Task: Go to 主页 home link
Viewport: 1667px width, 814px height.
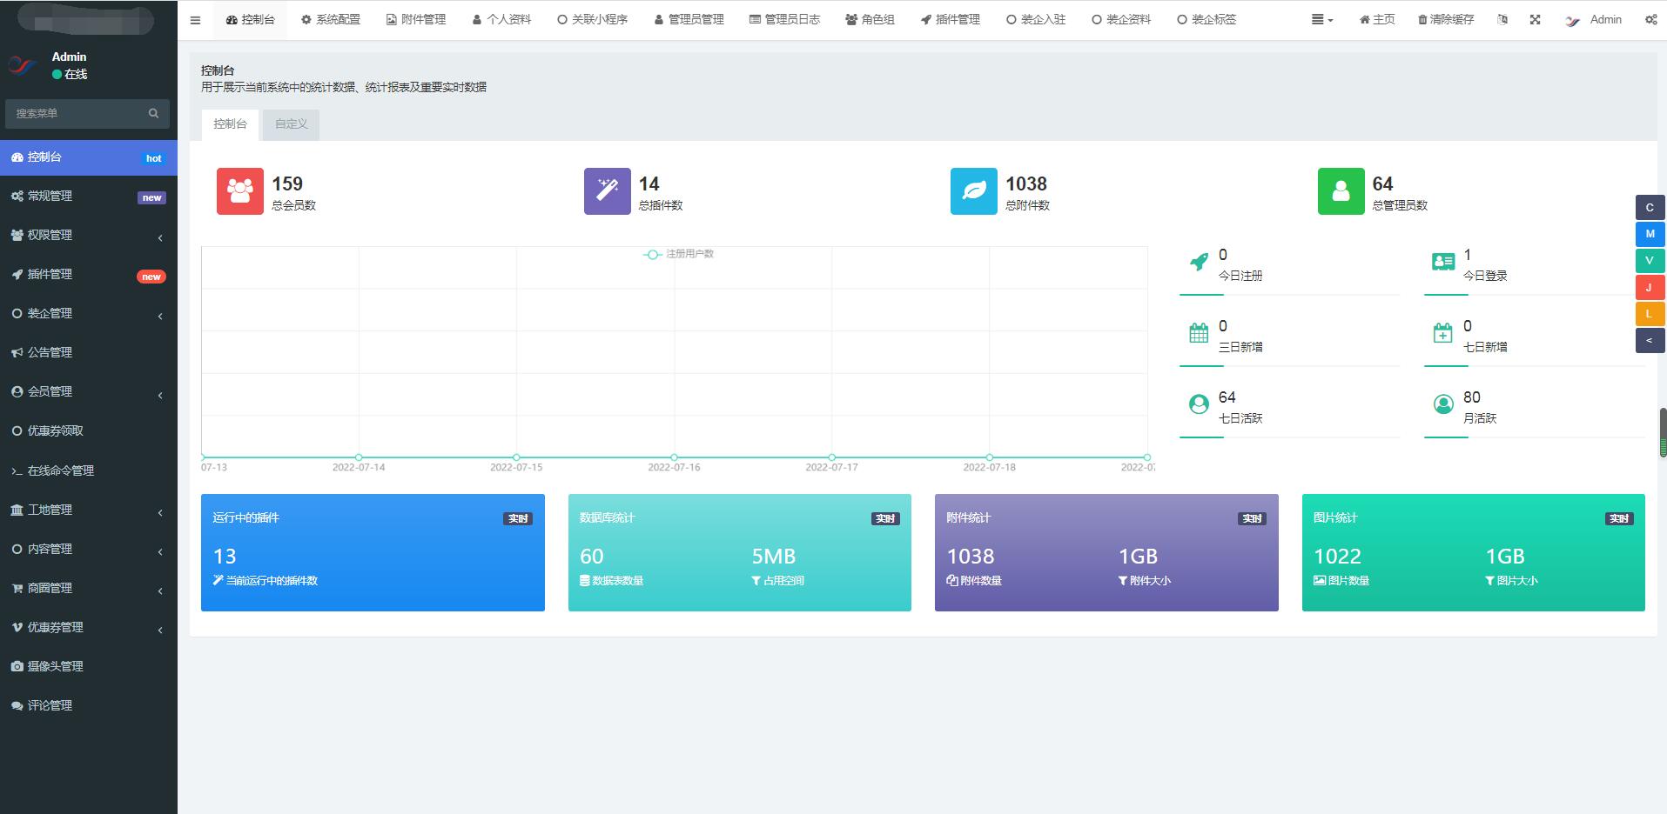Action: (x=1376, y=20)
